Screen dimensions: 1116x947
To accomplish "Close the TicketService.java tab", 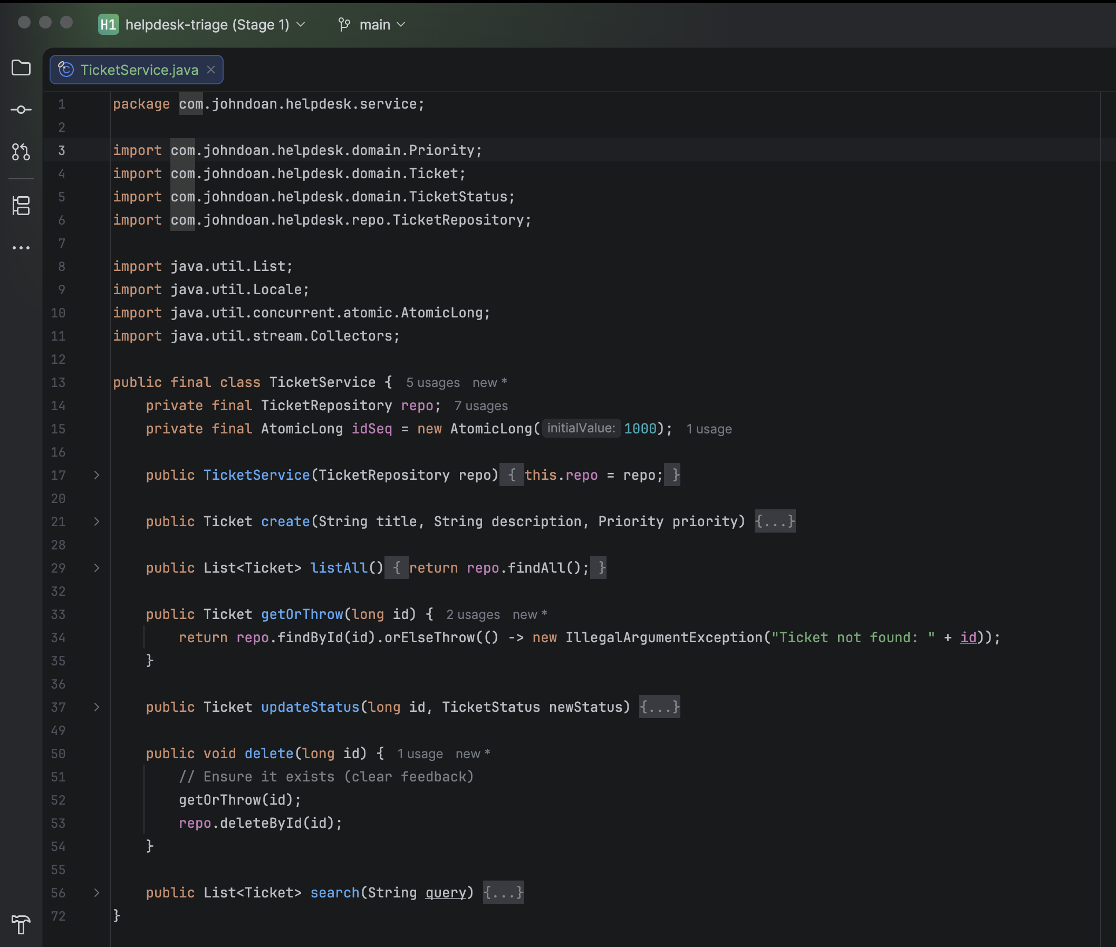I will [211, 69].
